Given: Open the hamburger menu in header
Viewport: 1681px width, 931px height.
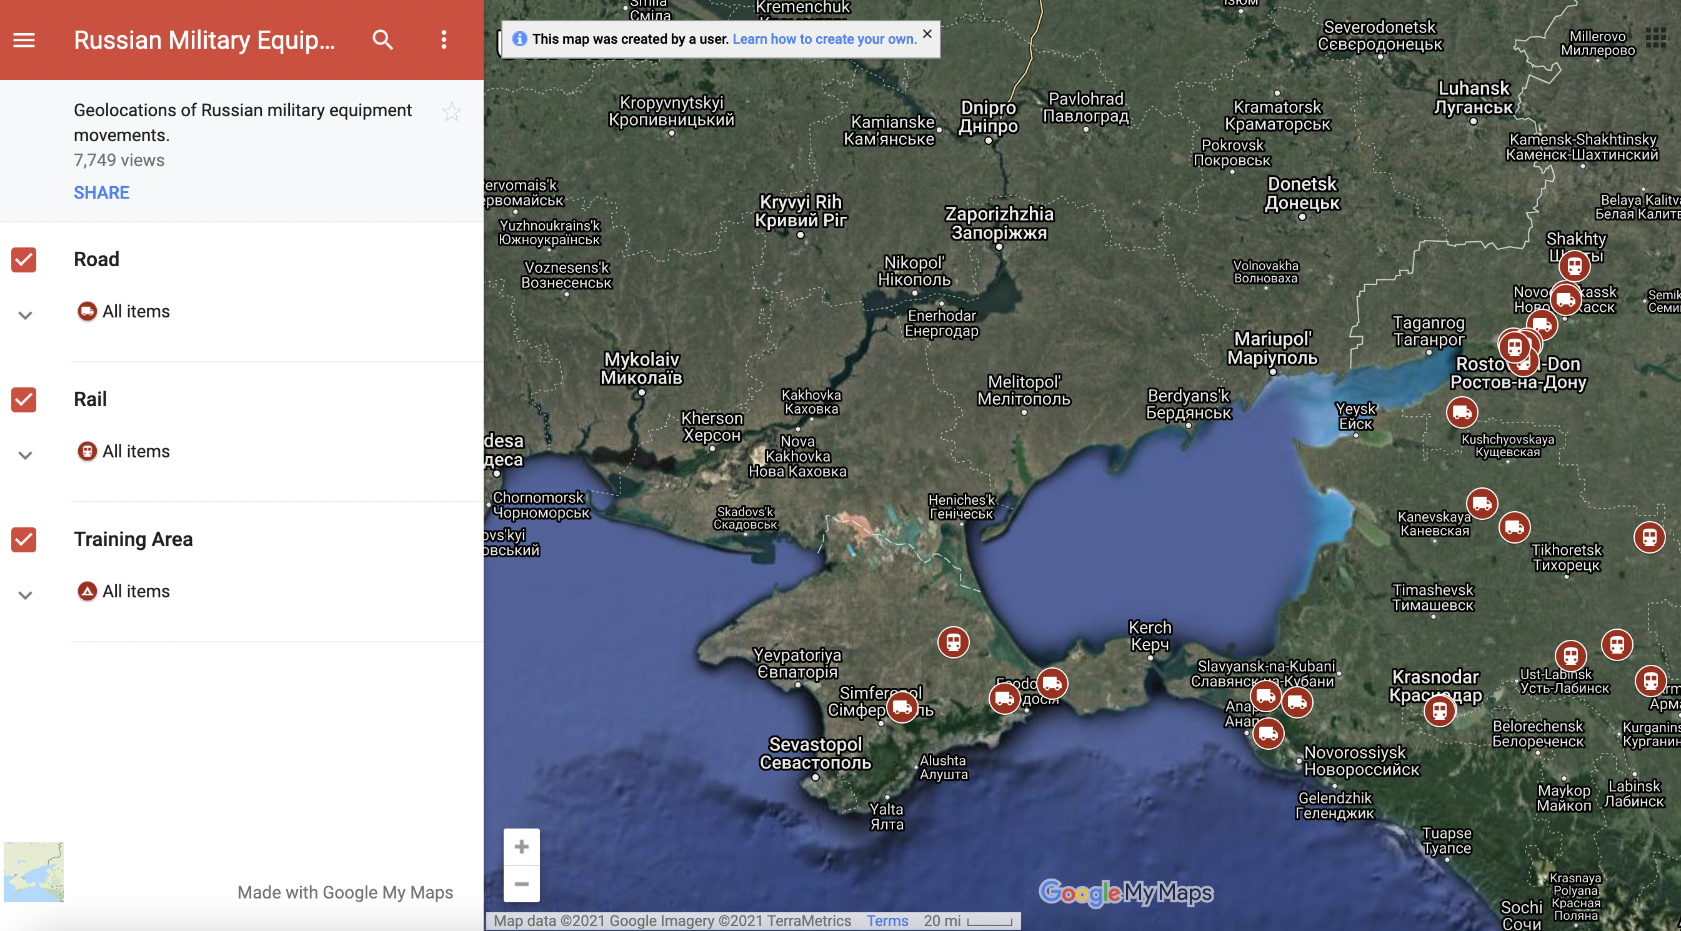Looking at the screenshot, I should 24,40.
